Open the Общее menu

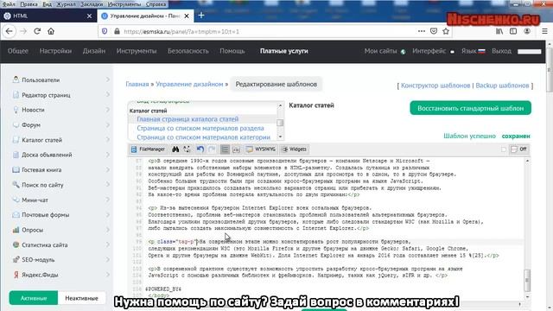(18, 51)
